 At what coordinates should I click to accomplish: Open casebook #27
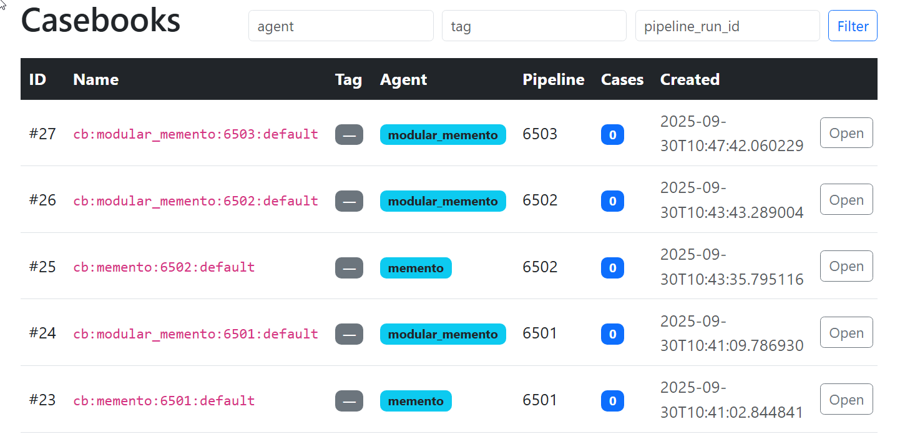coord(846,133)
